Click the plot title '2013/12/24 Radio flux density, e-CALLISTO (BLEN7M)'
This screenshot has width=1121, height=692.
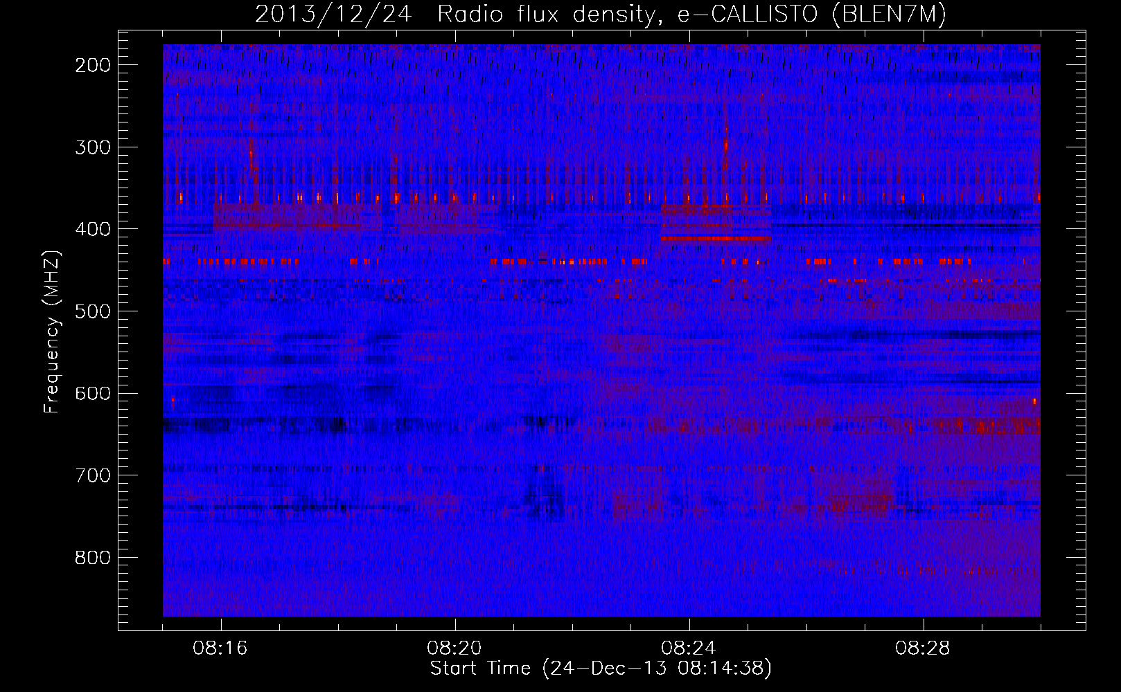point(601,15)
